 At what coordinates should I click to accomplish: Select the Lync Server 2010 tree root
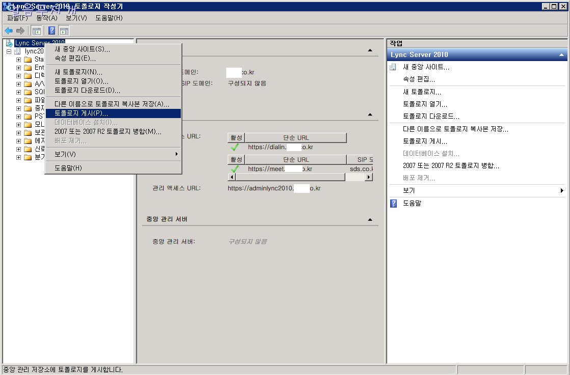pyautogui.click(x=40, y=43)
